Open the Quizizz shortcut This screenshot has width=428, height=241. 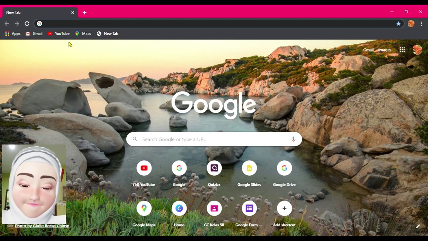(214, 174)
